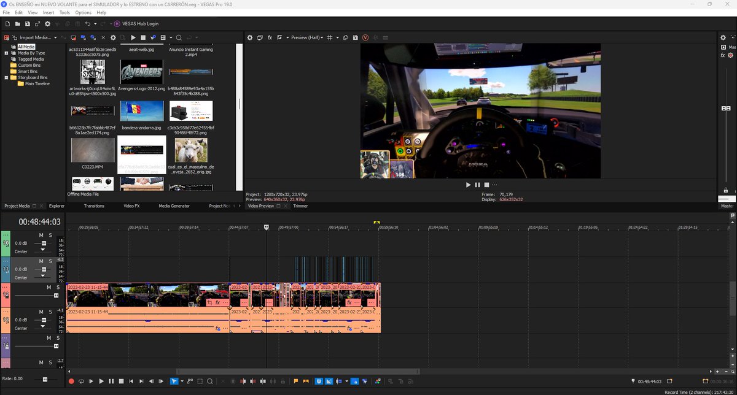Select the Avengers-Logo-2012.png thumbnail

tap(142, 72)
